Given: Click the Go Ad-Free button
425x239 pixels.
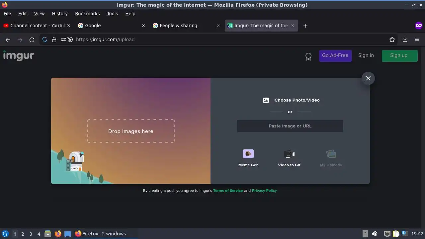Looking at the screenshot, I should pos(335,56).
